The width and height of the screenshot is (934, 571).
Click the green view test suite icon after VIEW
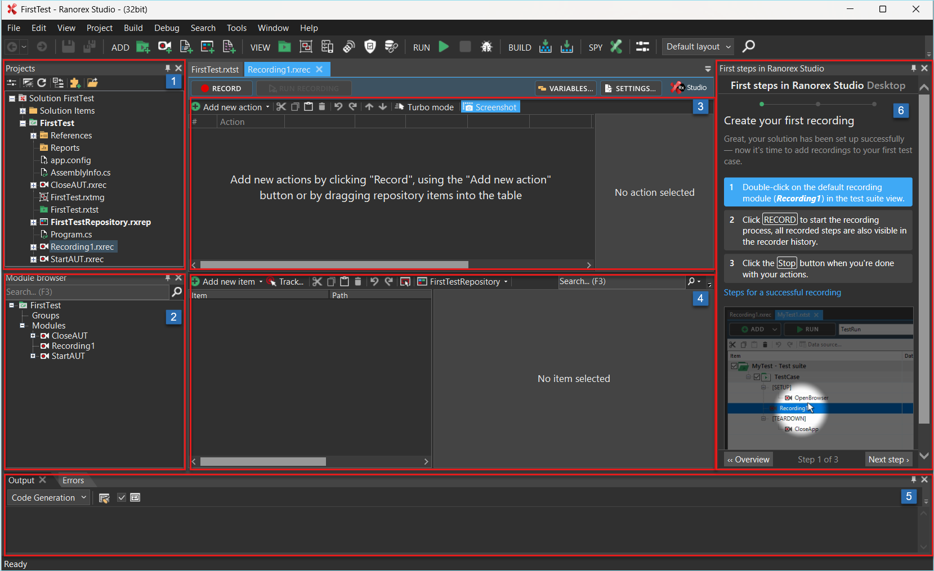284,47
